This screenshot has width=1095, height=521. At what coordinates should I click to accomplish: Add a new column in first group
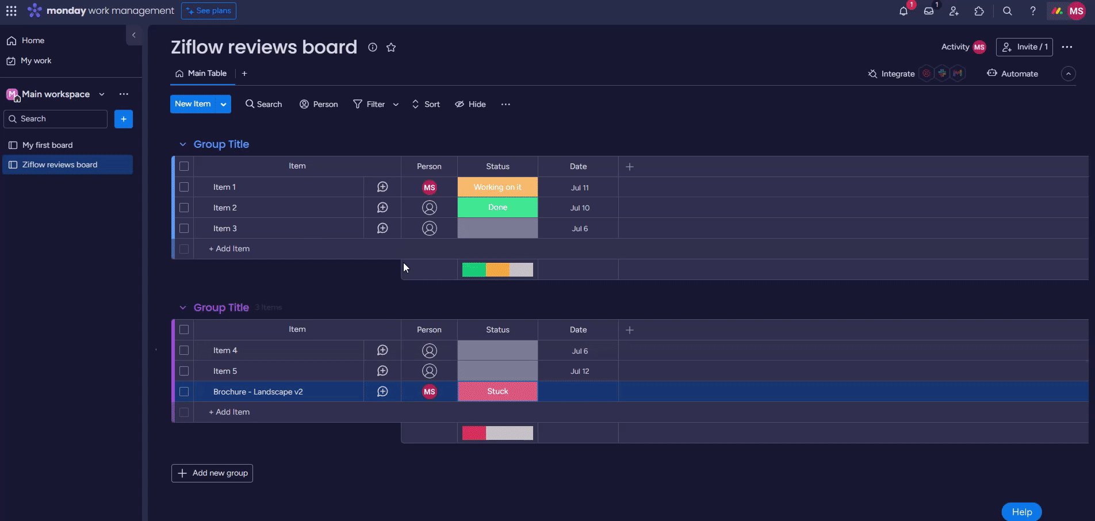(x=630, y=167)
